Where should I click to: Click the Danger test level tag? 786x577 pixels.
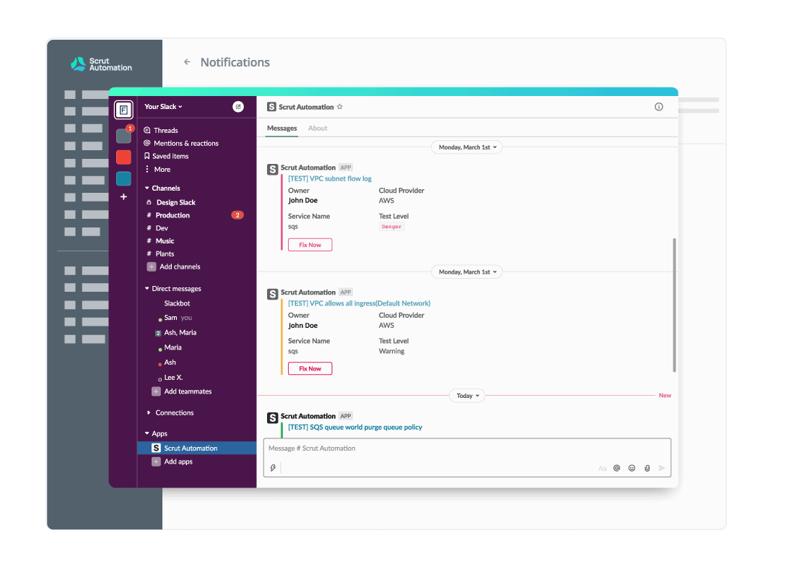pos(391,227)
